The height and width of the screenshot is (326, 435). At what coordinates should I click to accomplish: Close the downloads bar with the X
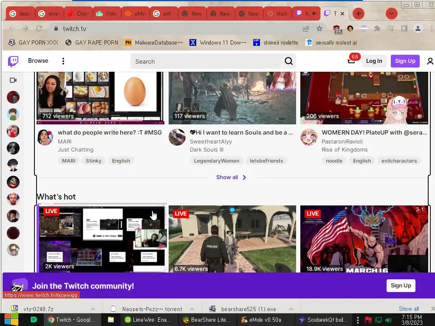click(x=432, y=309)
